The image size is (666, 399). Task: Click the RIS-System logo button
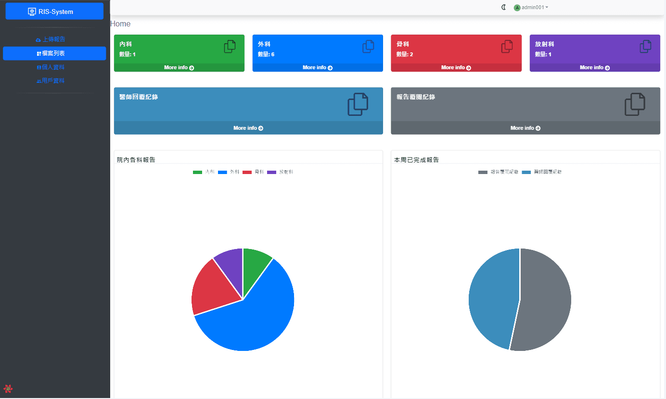click(54, 12)
